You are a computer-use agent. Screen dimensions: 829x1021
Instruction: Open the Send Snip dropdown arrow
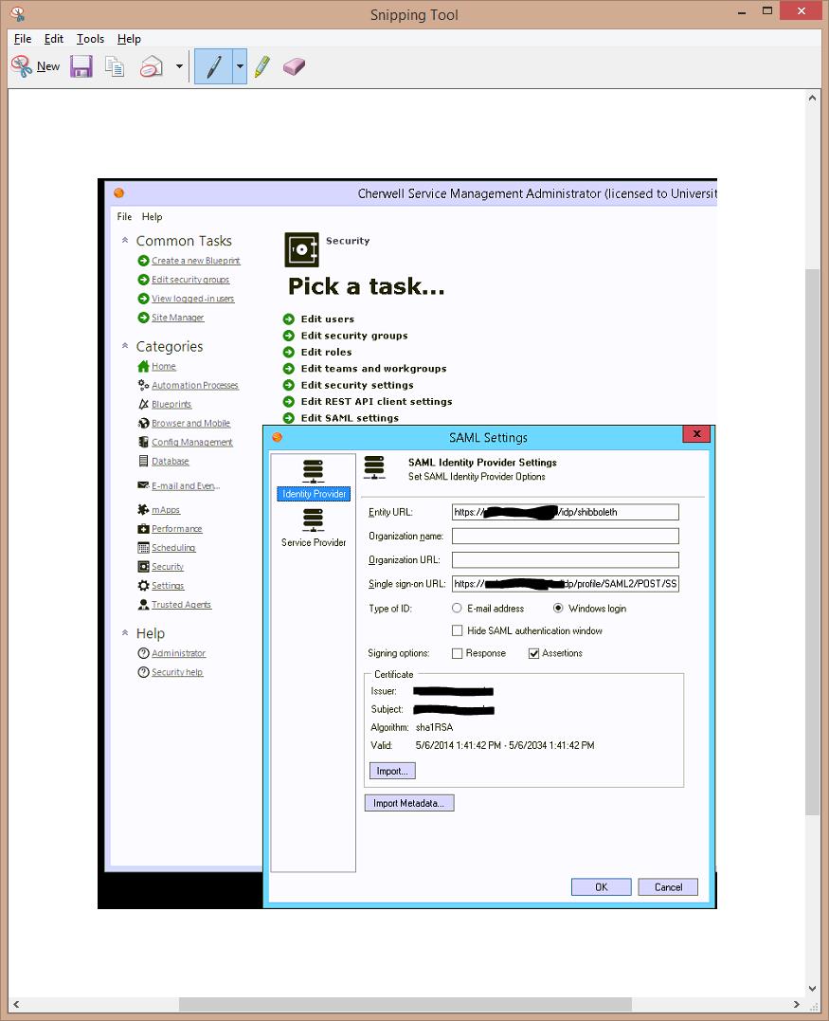(179, 66)
